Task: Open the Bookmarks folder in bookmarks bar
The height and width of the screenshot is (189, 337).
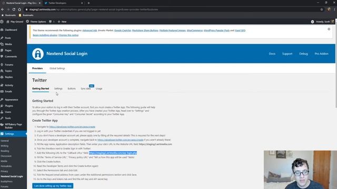Action: pos(26,15)
